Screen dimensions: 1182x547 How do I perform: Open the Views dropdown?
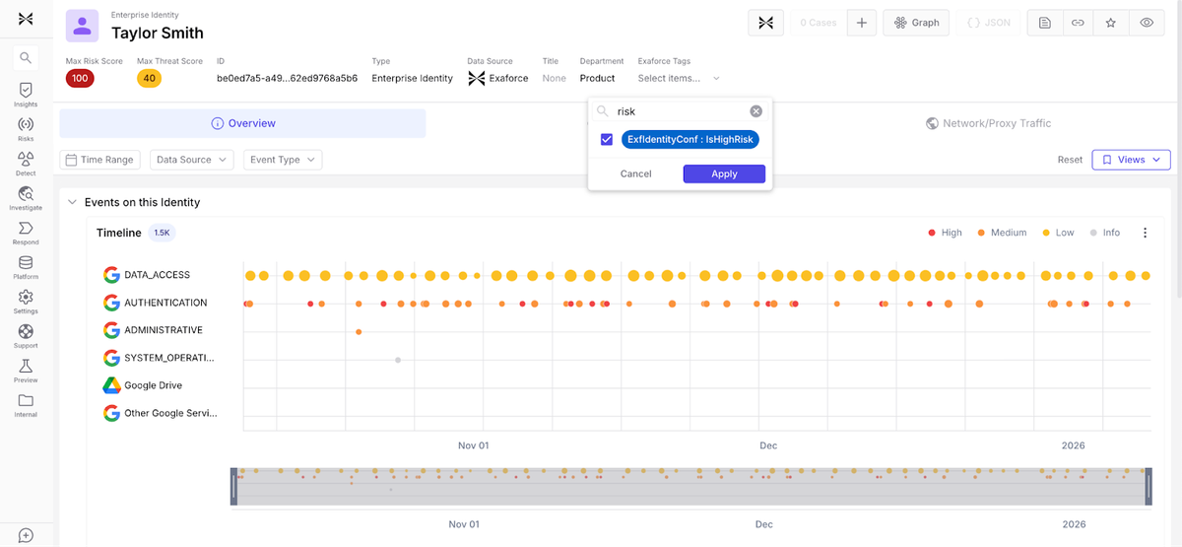[x=1131, y=160]
